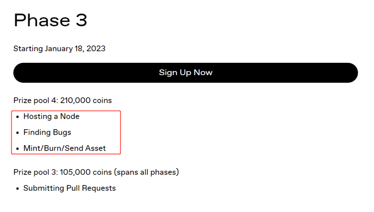374x212 pixels.
Task: Click the bullet before Mint/Burn/Send Asset
Action: [18, 149]
